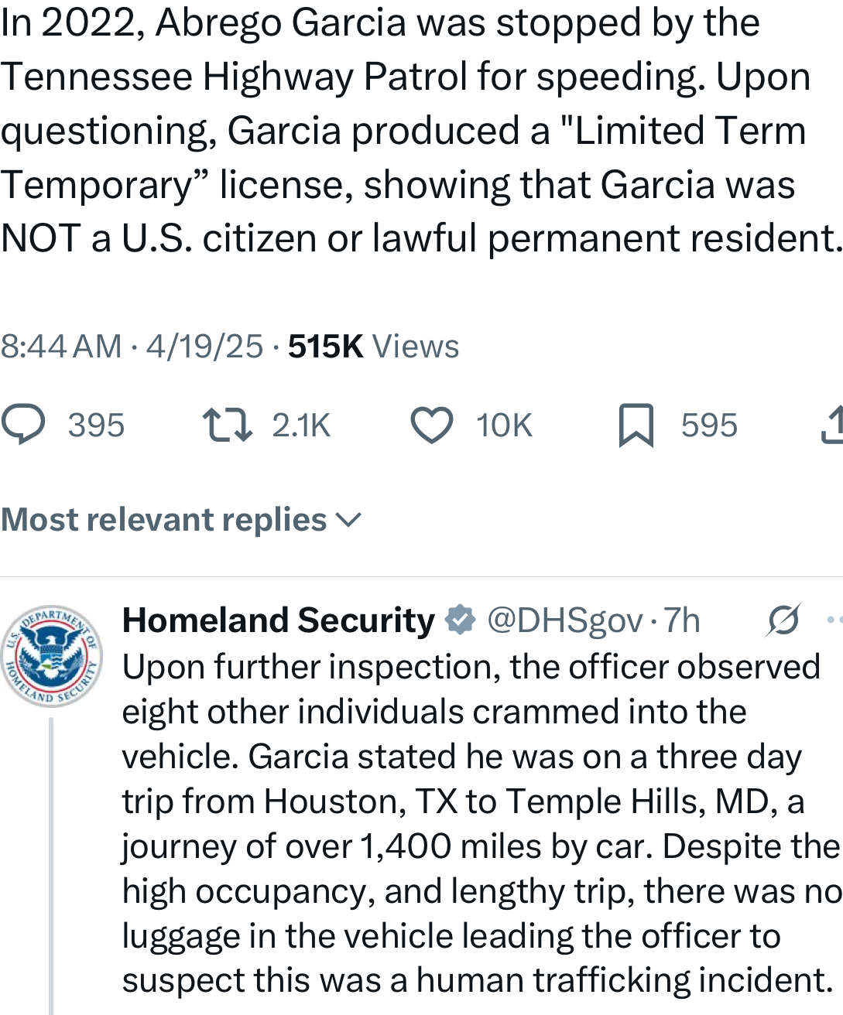This screenshot has height=1015, width=843.
Task: Click the chevron beside Most relevant replies
Action: click(349, 520)
